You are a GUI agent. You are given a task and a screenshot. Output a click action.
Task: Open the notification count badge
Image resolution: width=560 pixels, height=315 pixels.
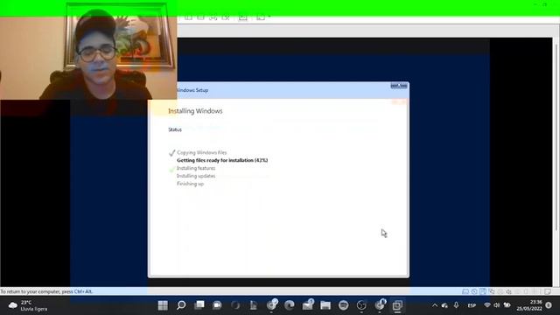549,305
